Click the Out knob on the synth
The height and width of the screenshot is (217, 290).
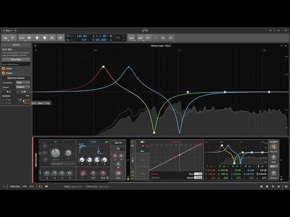point(118,173)
